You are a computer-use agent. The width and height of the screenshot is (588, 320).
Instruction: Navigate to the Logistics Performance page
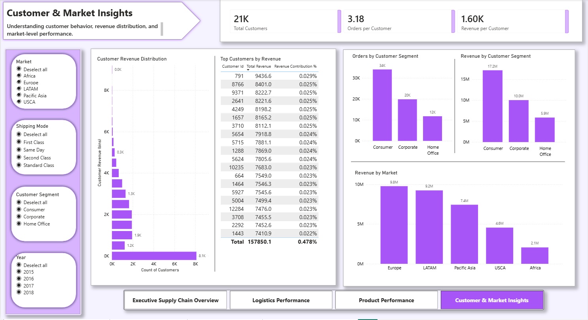[281, 300]
